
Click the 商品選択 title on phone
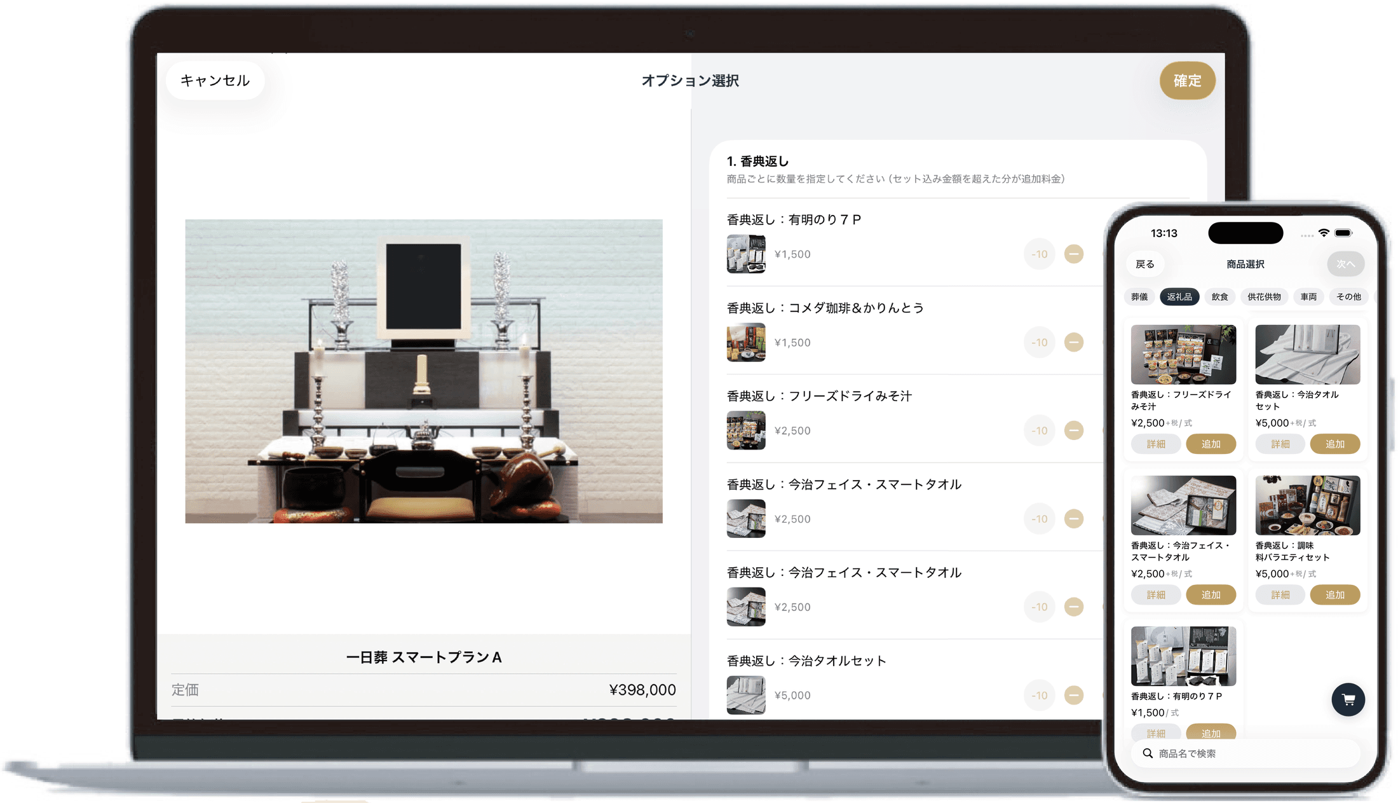point(1245,264)
